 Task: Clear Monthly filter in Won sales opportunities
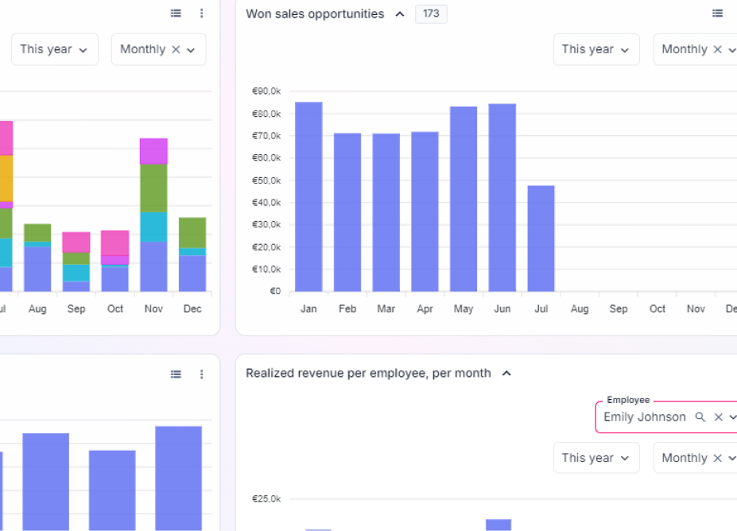(717, 49)
